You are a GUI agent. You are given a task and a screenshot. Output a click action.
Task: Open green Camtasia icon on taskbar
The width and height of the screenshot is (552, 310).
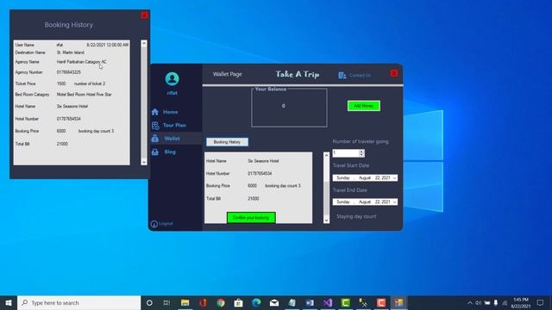pos(346,302)
